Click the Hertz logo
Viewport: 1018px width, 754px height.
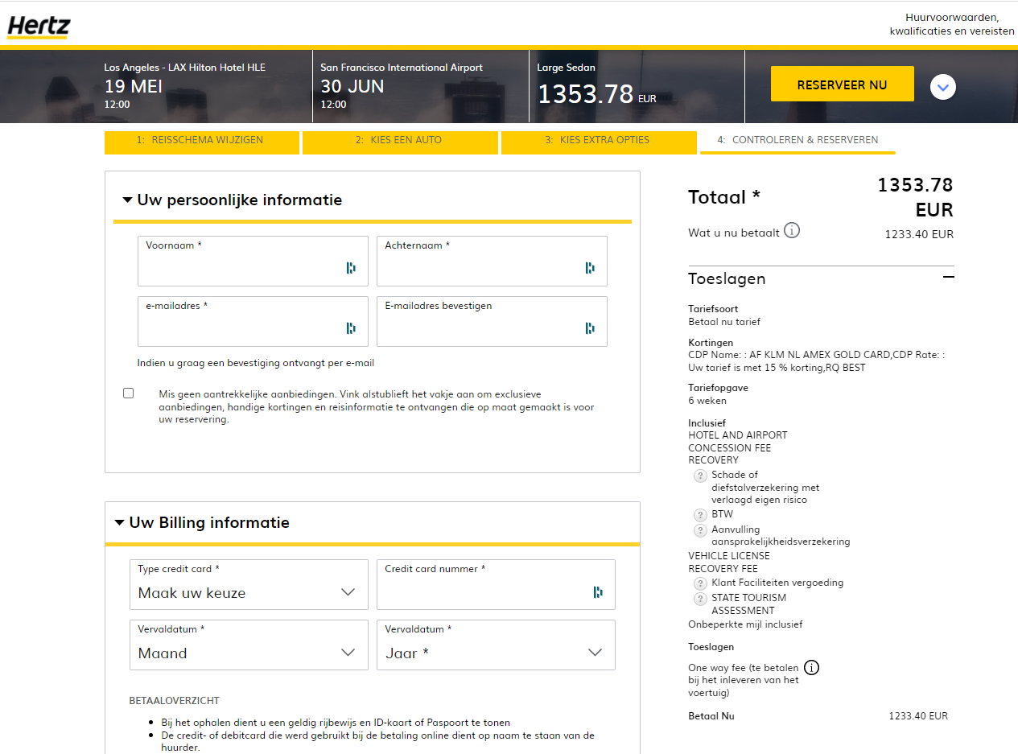tap(38, 27)
